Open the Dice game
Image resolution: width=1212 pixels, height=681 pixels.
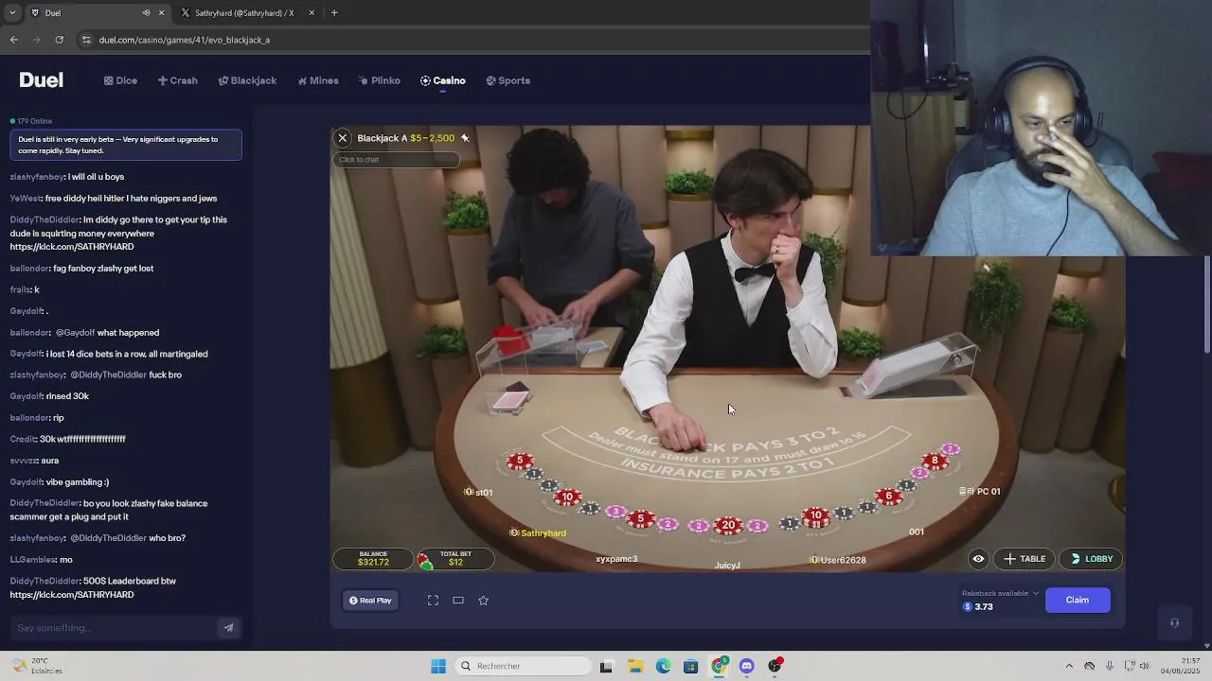tap(121, 80)
